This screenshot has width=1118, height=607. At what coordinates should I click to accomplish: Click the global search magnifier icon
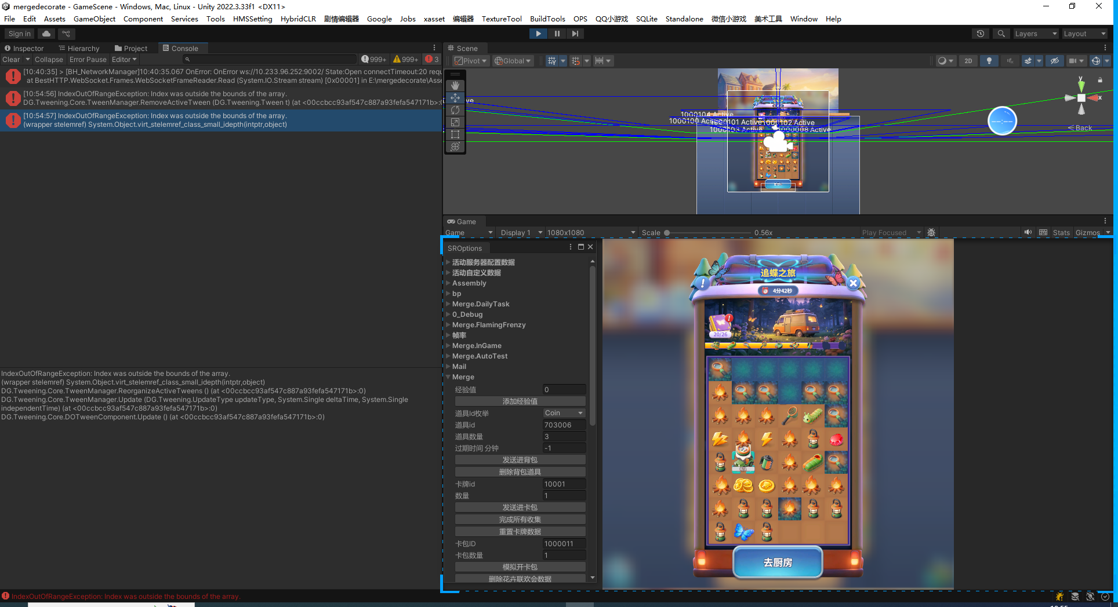point(1001,34)
